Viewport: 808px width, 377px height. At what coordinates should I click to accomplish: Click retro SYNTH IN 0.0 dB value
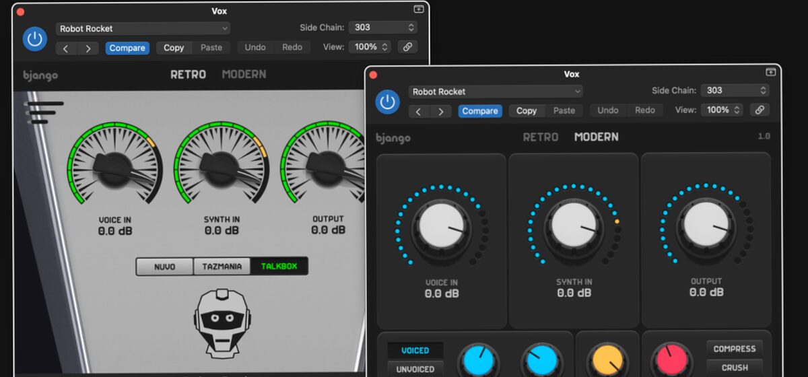coord(222,231)
